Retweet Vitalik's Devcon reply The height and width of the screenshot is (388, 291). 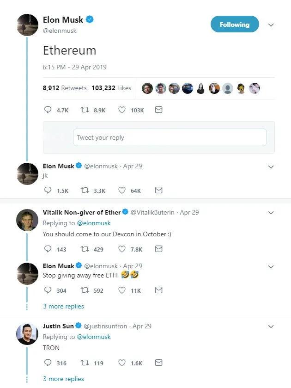[85, 249]
